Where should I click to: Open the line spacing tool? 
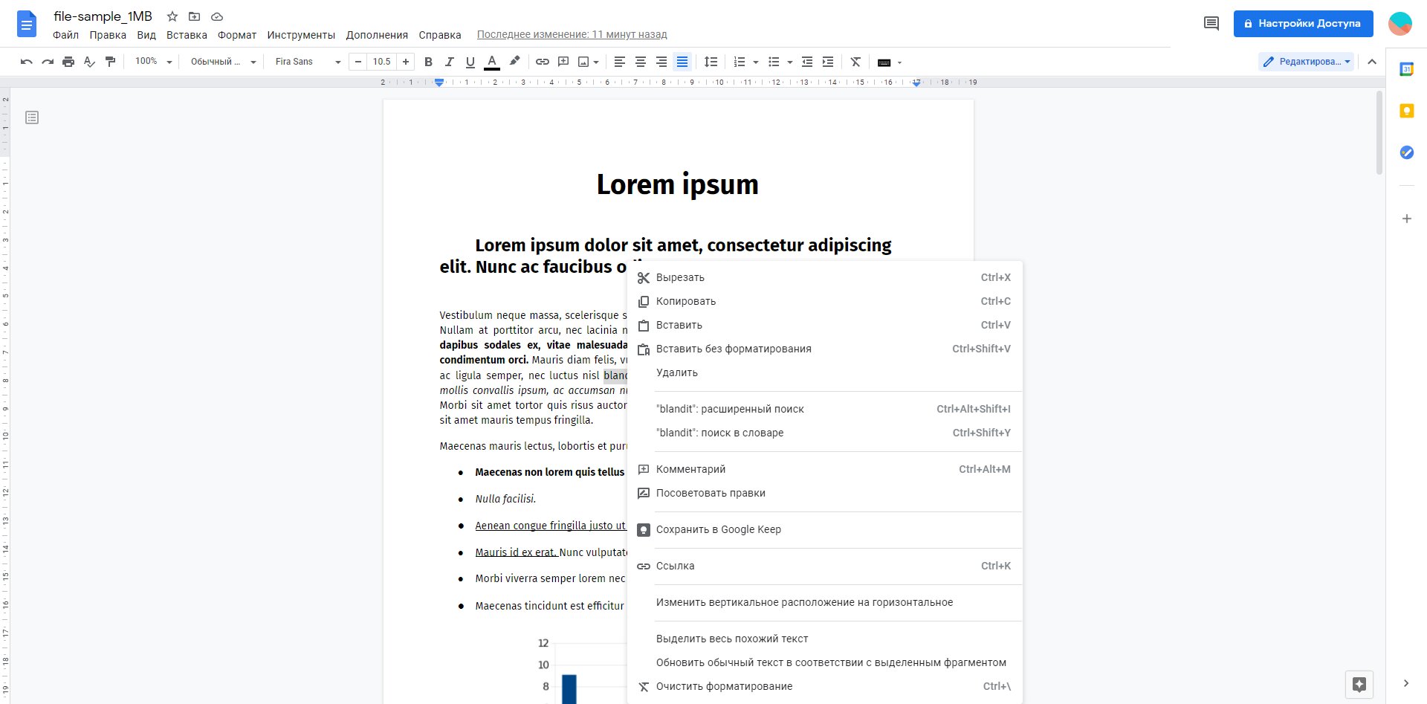click(711, 62)
